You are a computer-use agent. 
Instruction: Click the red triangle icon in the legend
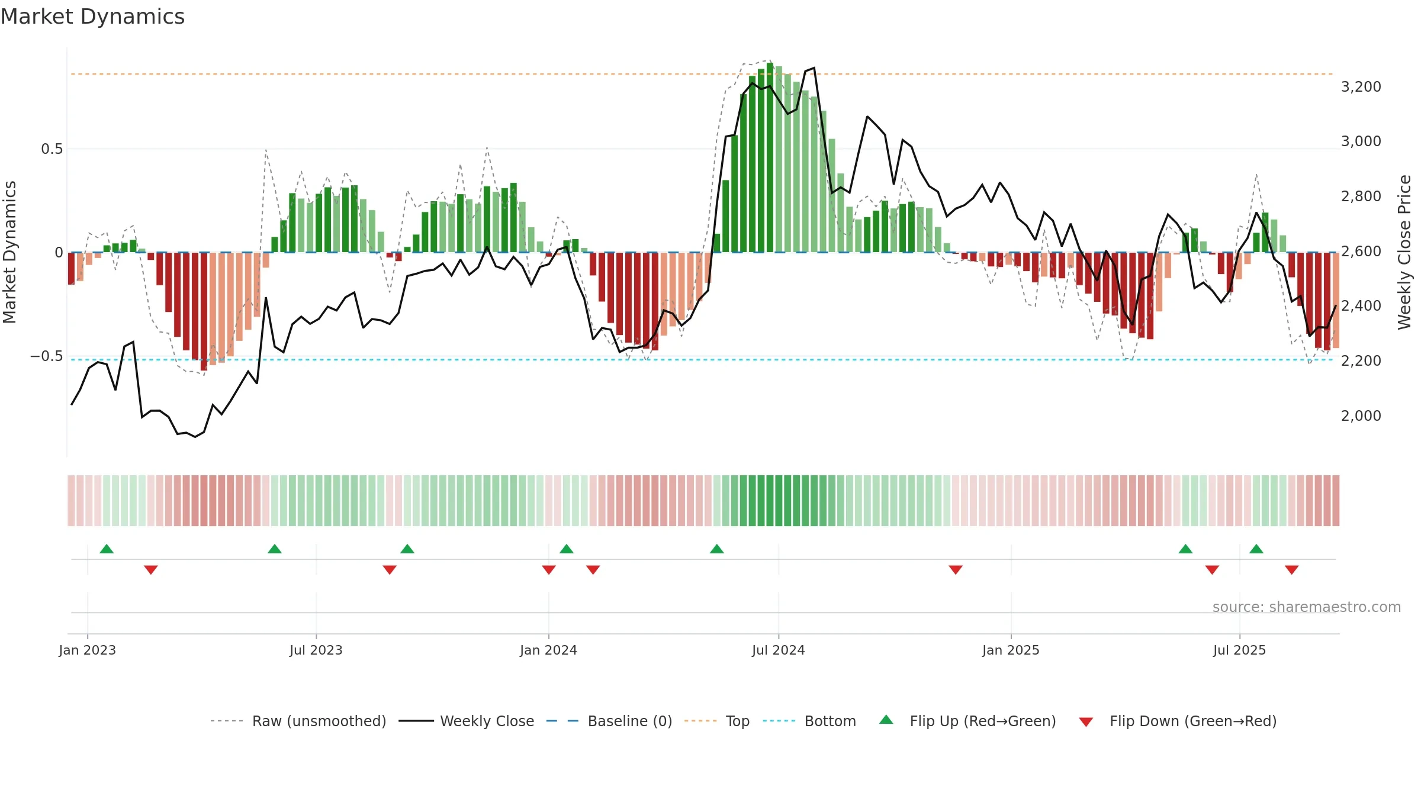point(1086,722)
